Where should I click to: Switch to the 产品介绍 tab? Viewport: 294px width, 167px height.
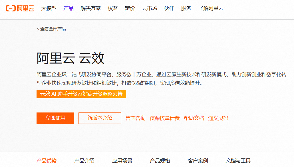pos(84,161)
